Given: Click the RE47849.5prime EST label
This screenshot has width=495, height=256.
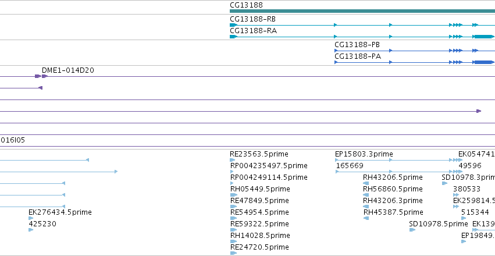Looking at the screenshot, I should tap(259, 201).
